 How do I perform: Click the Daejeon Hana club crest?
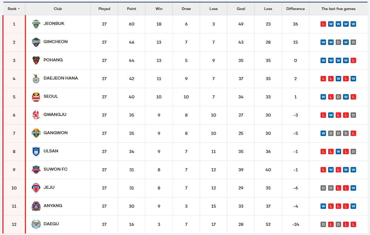click(36, 79)
